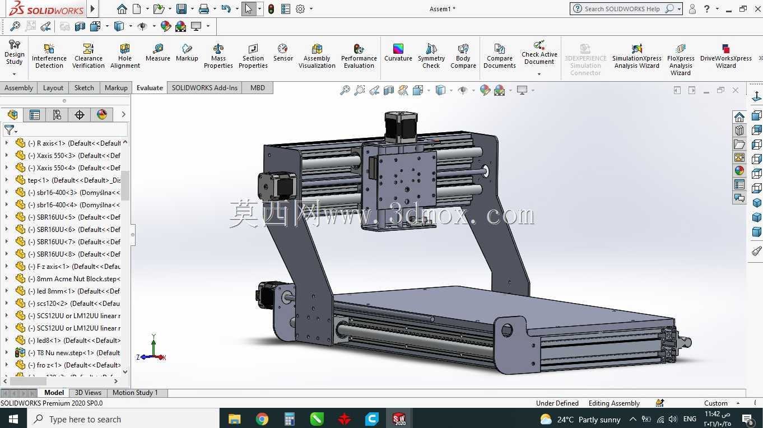Launch the Hole Alignment check

point(125,56)
